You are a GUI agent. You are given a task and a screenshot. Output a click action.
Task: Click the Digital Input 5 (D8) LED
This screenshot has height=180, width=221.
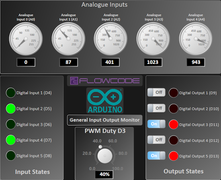tap(11, 156)
